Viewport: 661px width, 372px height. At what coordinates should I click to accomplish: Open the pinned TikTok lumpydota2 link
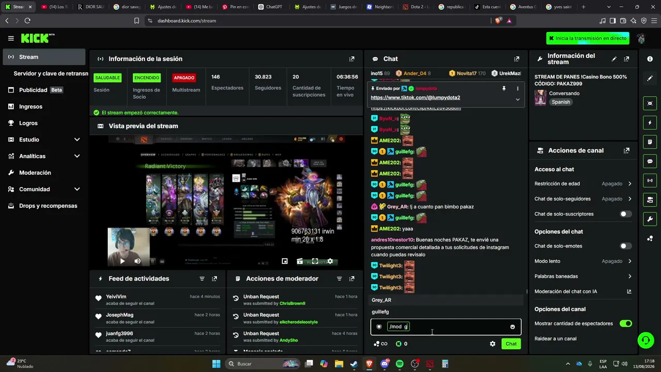(x=415, y=98)
